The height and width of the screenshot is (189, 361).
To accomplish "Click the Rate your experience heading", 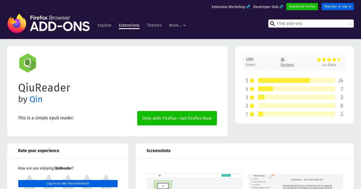I will click(39, 151).
